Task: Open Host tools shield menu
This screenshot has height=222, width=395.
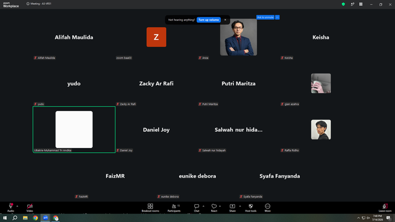Action: tap(251, 208)
